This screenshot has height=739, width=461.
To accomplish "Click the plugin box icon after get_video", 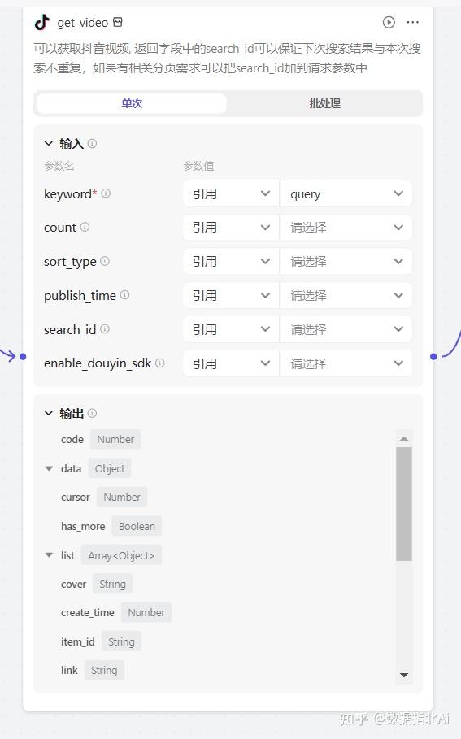I will [x=118, y=22].
